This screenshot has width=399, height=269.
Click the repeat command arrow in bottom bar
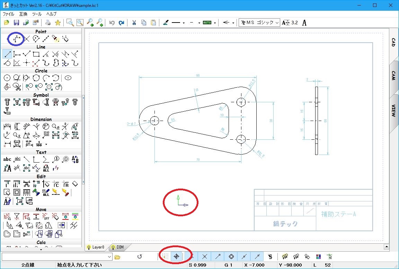click(140, 257)
